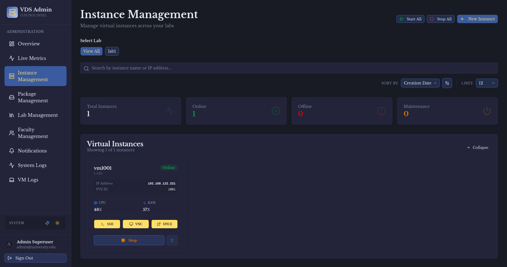Filter instances by lab1
Viewport: 507px width, 267px height.
pyautogui.click(x=112, y=51)
